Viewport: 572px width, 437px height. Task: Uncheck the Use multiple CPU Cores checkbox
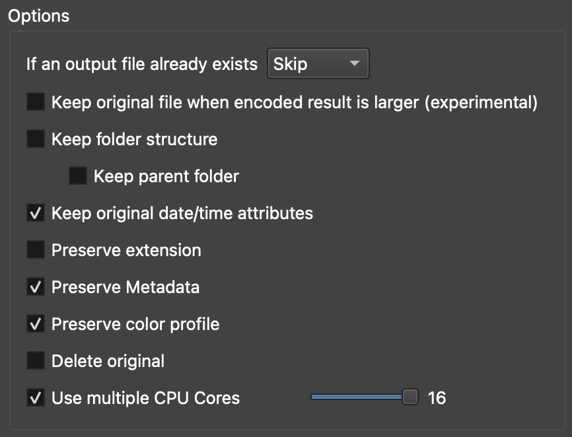(x=36, y=398)
